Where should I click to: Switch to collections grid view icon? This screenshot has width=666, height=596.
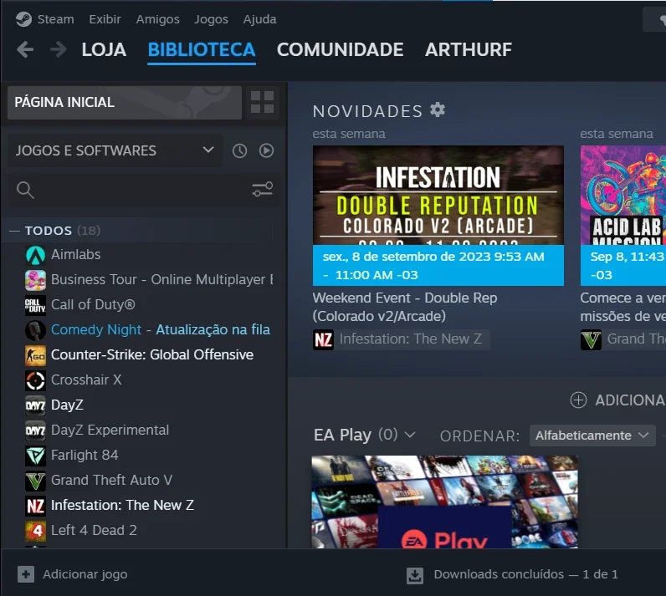click(262, 102)
